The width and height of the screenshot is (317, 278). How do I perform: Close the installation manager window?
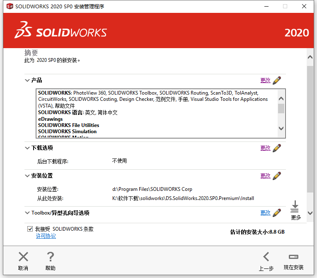click(304, 7)
